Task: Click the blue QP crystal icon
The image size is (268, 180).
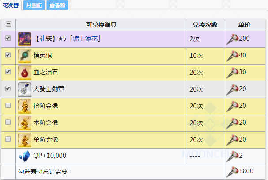Action: pos(25,156)
